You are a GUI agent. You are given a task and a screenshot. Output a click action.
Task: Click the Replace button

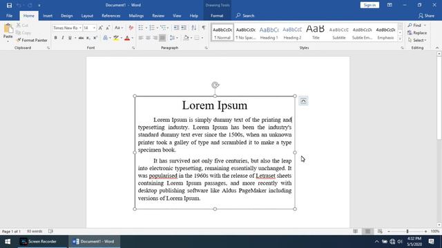(417, 32)
